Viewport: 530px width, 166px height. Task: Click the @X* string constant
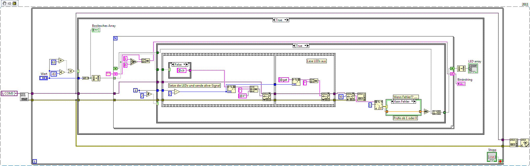pos(242,96)
